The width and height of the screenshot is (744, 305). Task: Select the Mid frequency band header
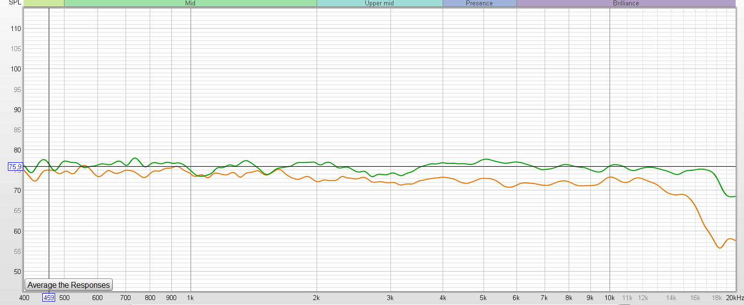point(190,3)
